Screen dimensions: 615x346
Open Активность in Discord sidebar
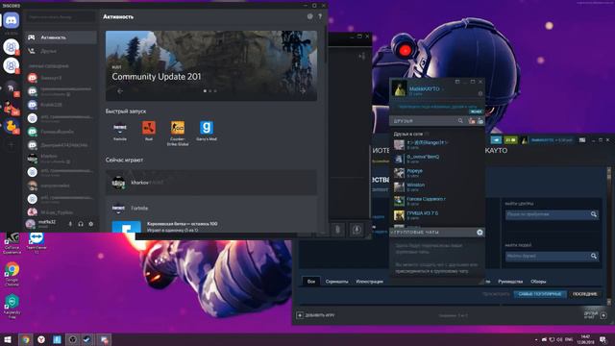click(61, 37)
